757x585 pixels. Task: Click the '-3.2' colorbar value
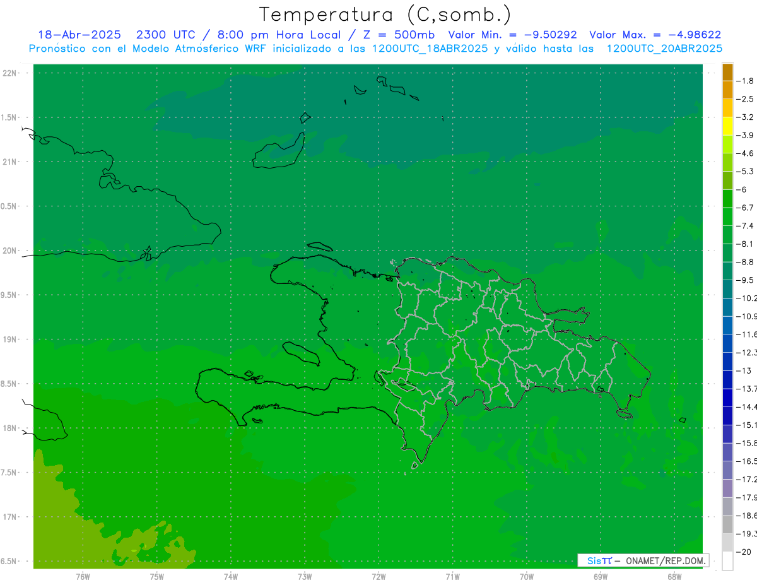click(745, 117)
